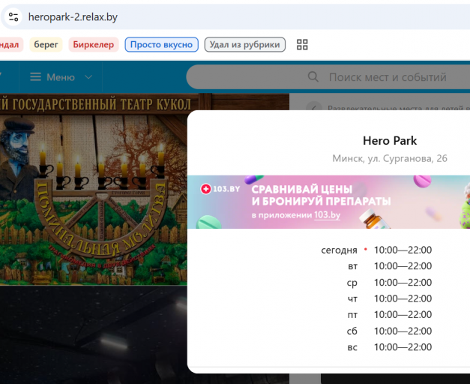Image resolution: width=470 pixels, height=384 pixels.
Task: Follow the 103.by link in banner
Action: coord(327,215)
